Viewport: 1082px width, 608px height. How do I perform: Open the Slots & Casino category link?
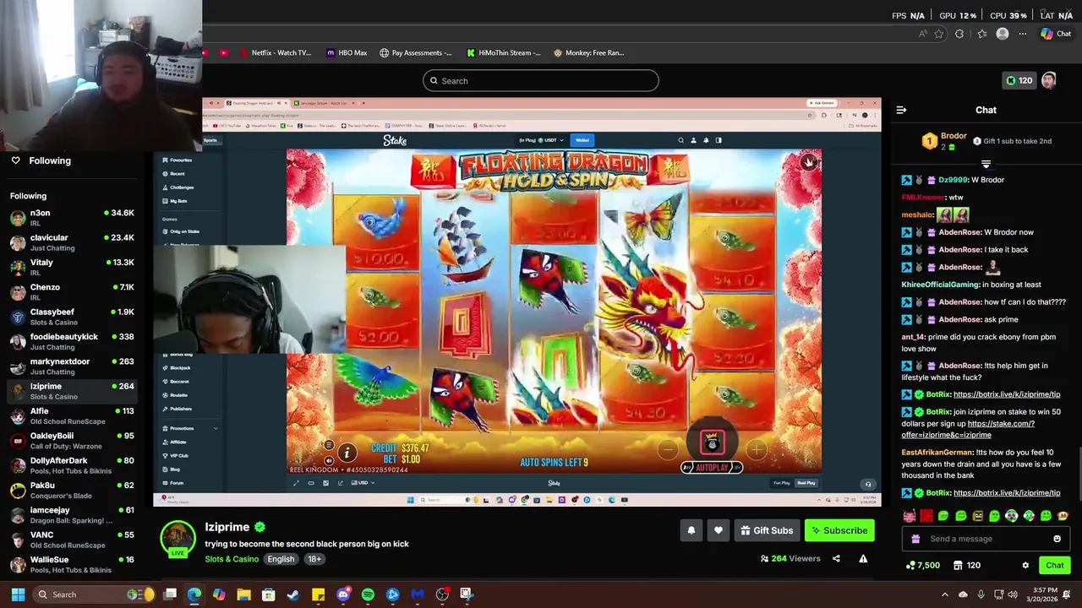coord(232,559)
